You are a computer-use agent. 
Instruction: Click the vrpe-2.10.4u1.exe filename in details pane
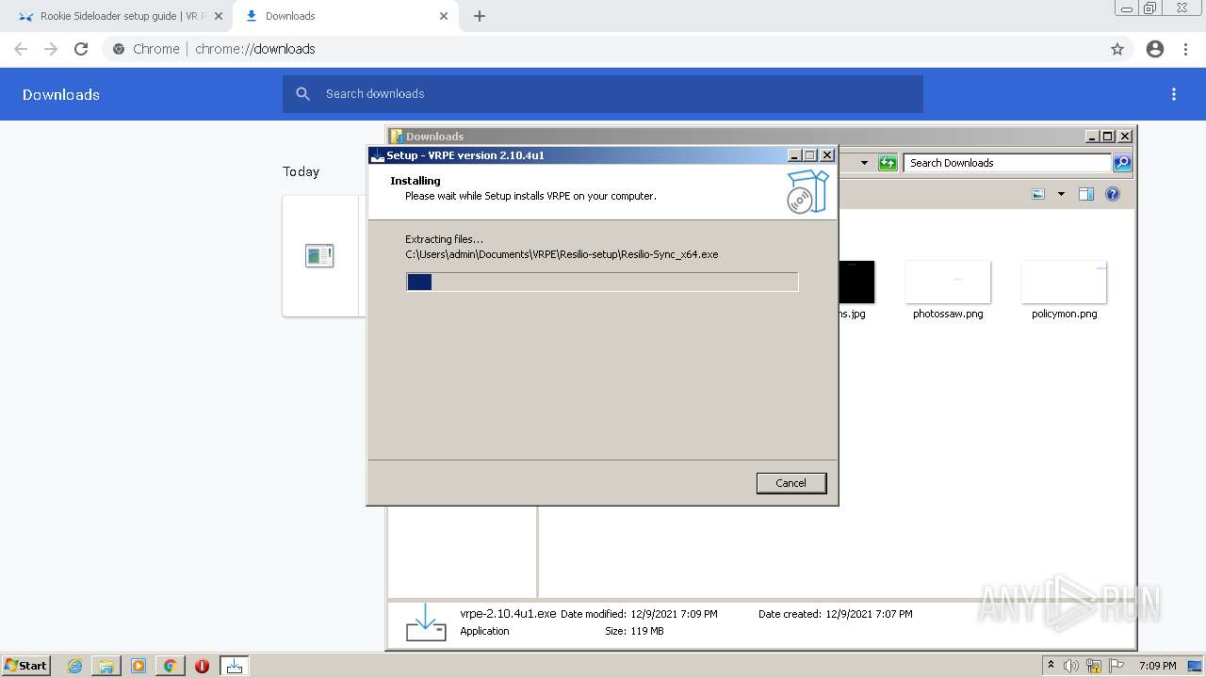point(508,613)
